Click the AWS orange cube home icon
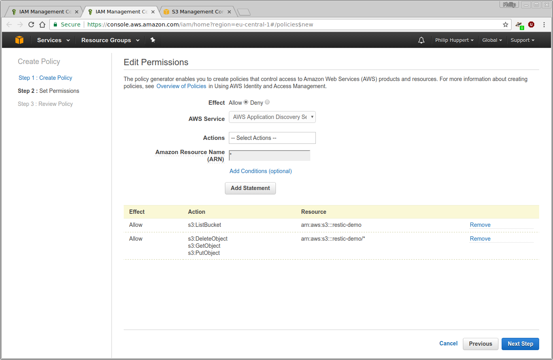The height and width of the screenshot is (360, 553). click(x=19, y=40)
